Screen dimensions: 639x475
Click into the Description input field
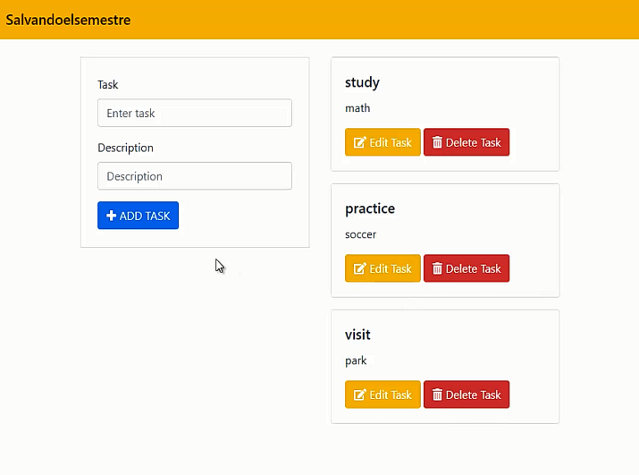click(195, 176)
